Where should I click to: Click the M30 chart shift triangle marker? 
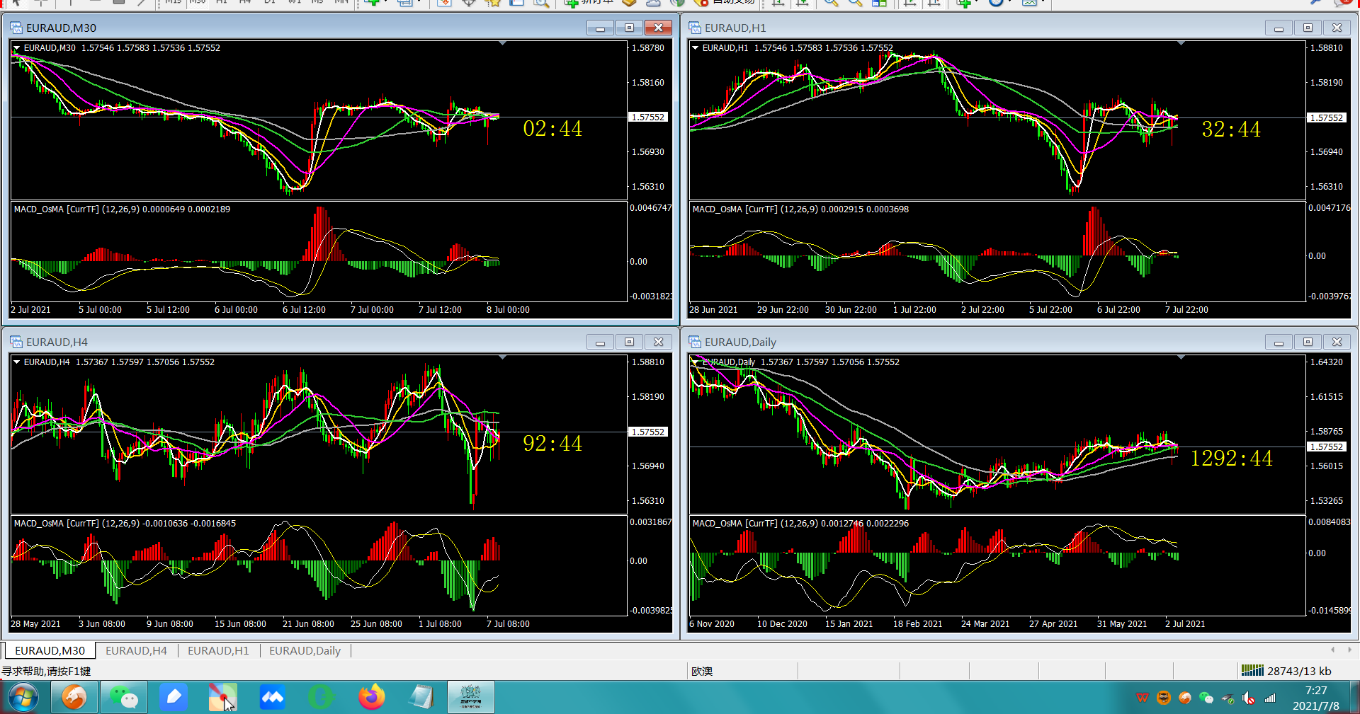502,43
